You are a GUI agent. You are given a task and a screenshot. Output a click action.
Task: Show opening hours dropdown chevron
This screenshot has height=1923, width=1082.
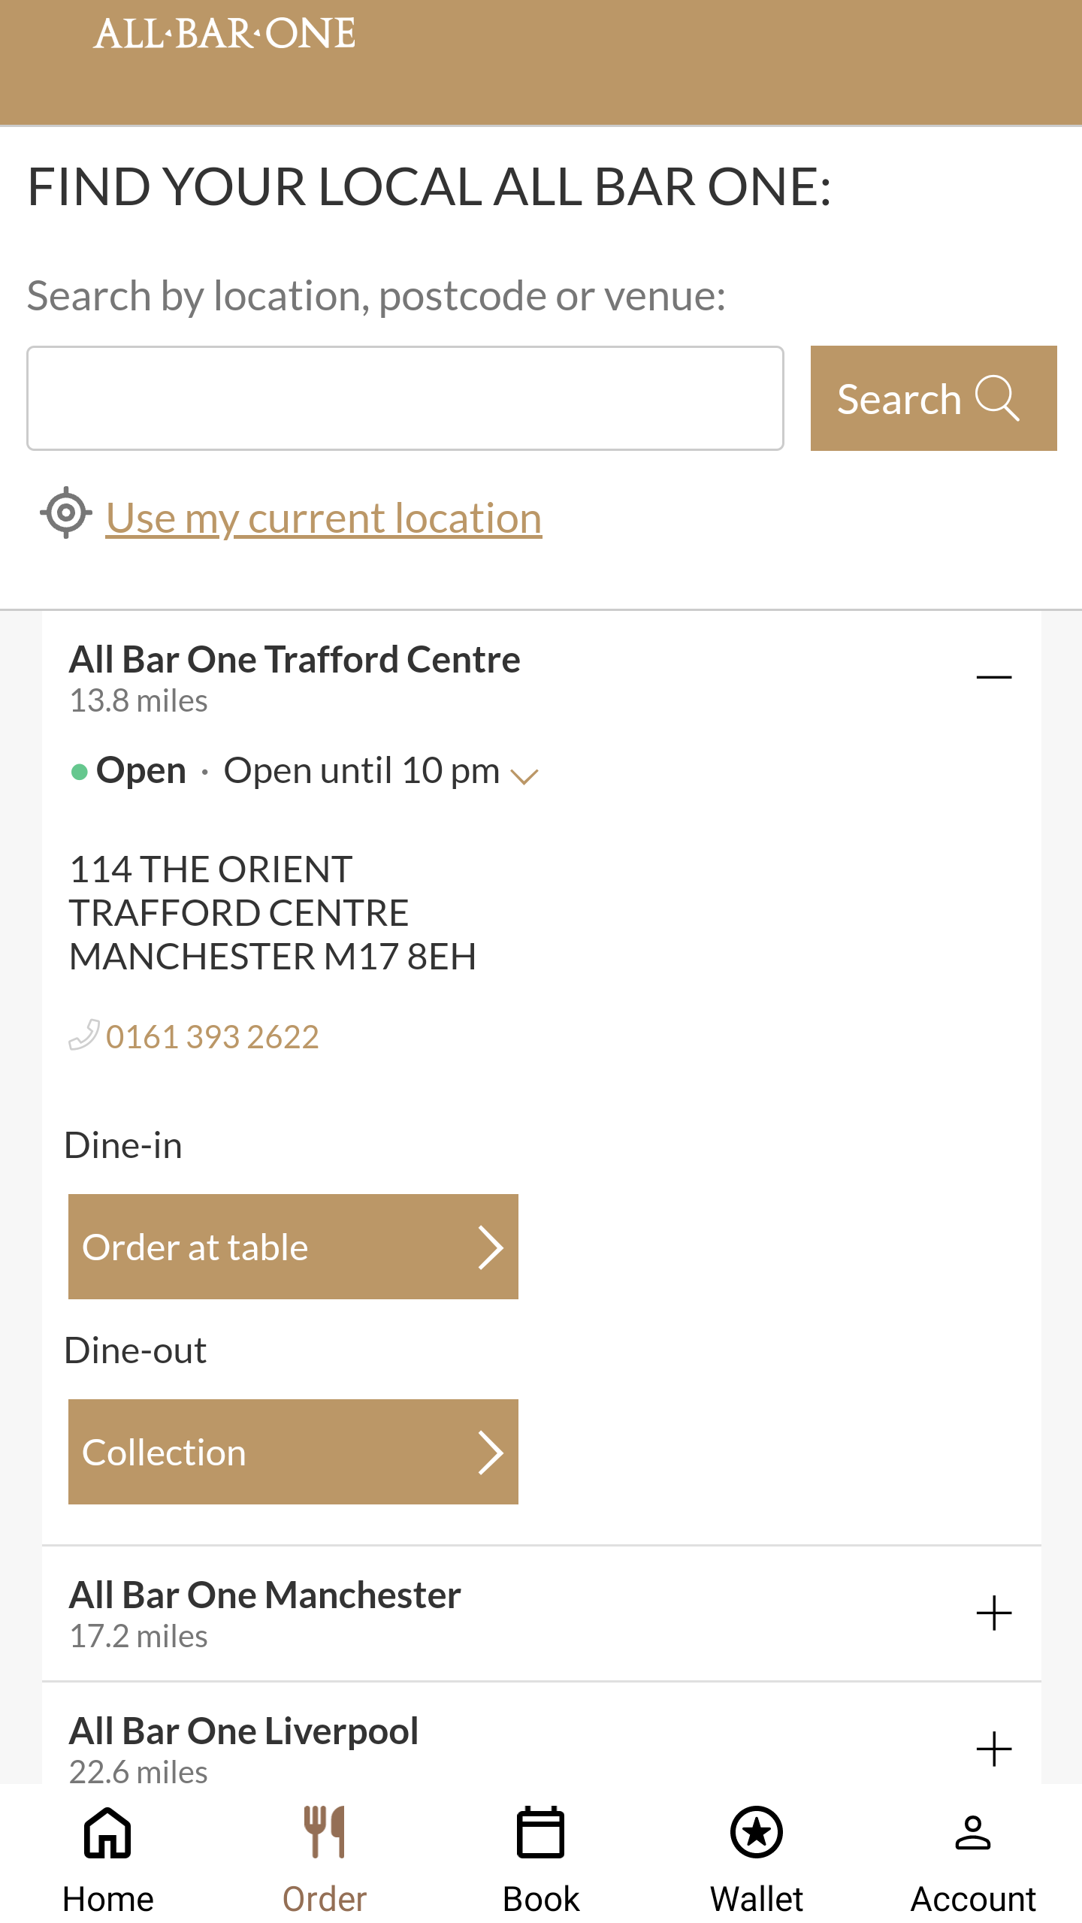click(x=524, y=776)
